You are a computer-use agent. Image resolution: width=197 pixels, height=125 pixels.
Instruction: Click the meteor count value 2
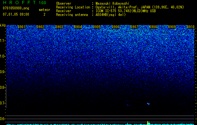(44, 14)
